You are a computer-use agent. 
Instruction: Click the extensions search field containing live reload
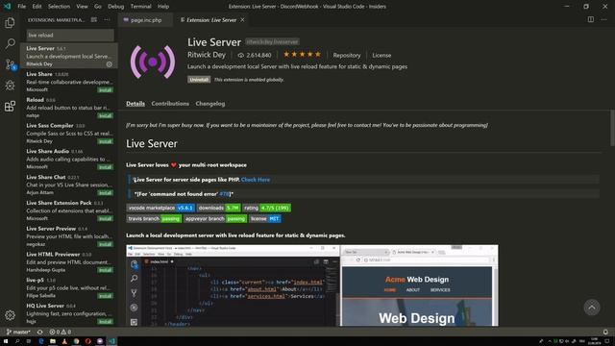[70, 35]
